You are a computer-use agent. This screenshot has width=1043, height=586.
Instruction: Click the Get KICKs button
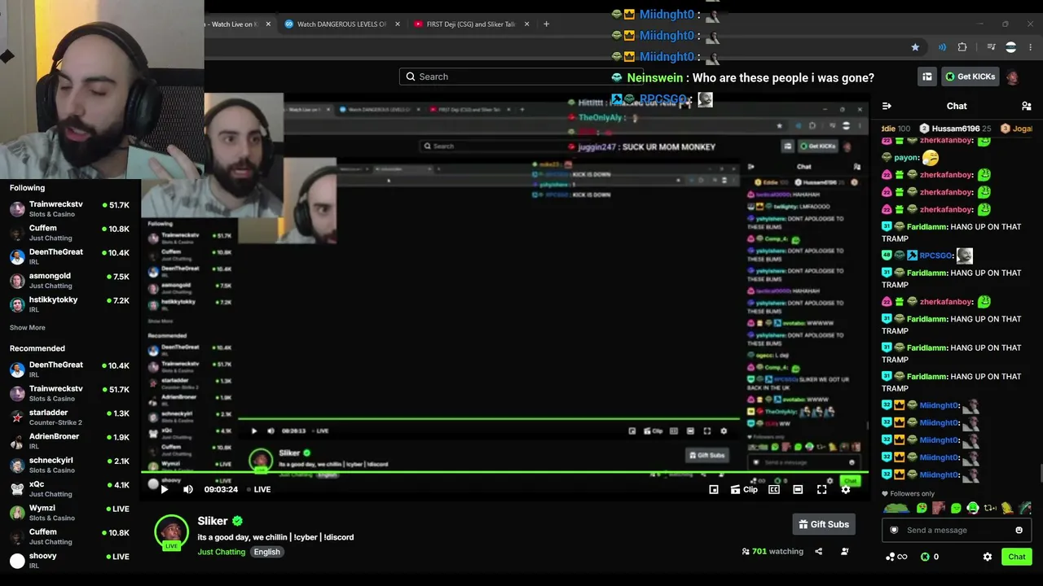tap(970, 77)
